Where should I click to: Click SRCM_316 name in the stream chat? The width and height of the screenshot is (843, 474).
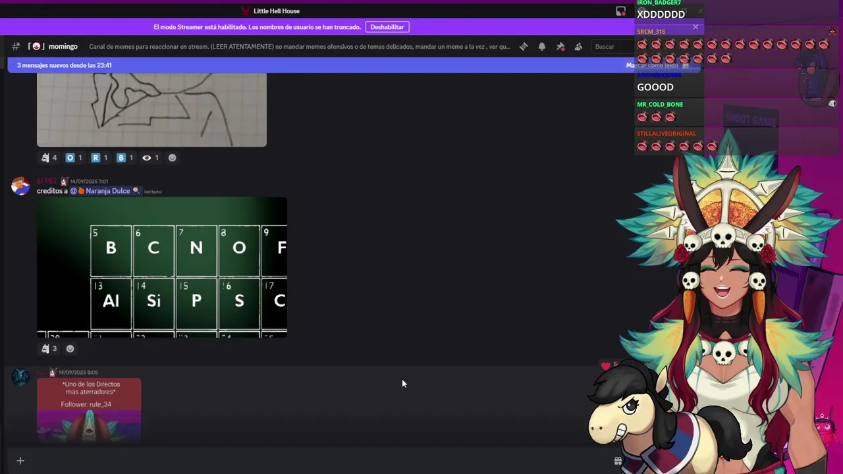point(651,32)
